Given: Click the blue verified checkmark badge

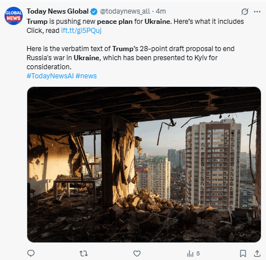Looking at the screenshot, I should click(x=94, y=11).
